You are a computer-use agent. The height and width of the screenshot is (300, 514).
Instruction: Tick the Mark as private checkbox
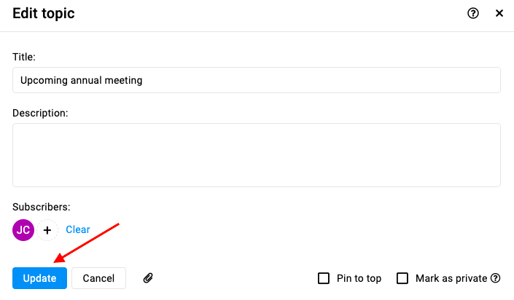click(x=402, y=278)
